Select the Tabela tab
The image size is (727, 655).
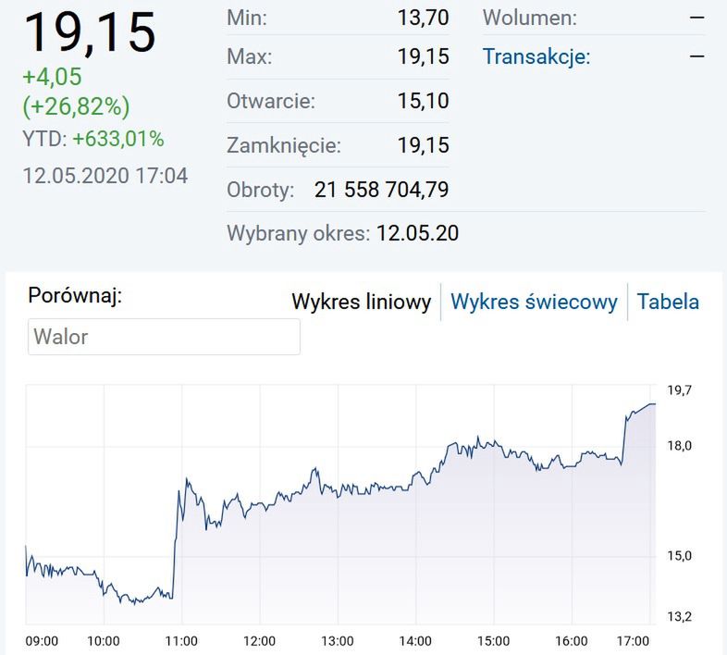(668, 303)
